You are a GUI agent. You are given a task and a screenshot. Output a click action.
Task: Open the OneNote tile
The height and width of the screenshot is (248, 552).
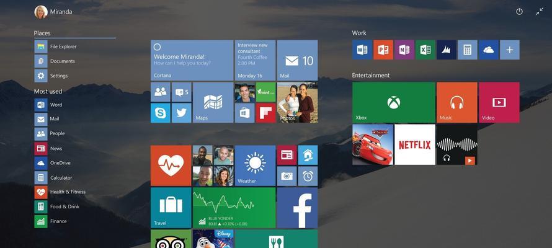[x=404, y=50]
